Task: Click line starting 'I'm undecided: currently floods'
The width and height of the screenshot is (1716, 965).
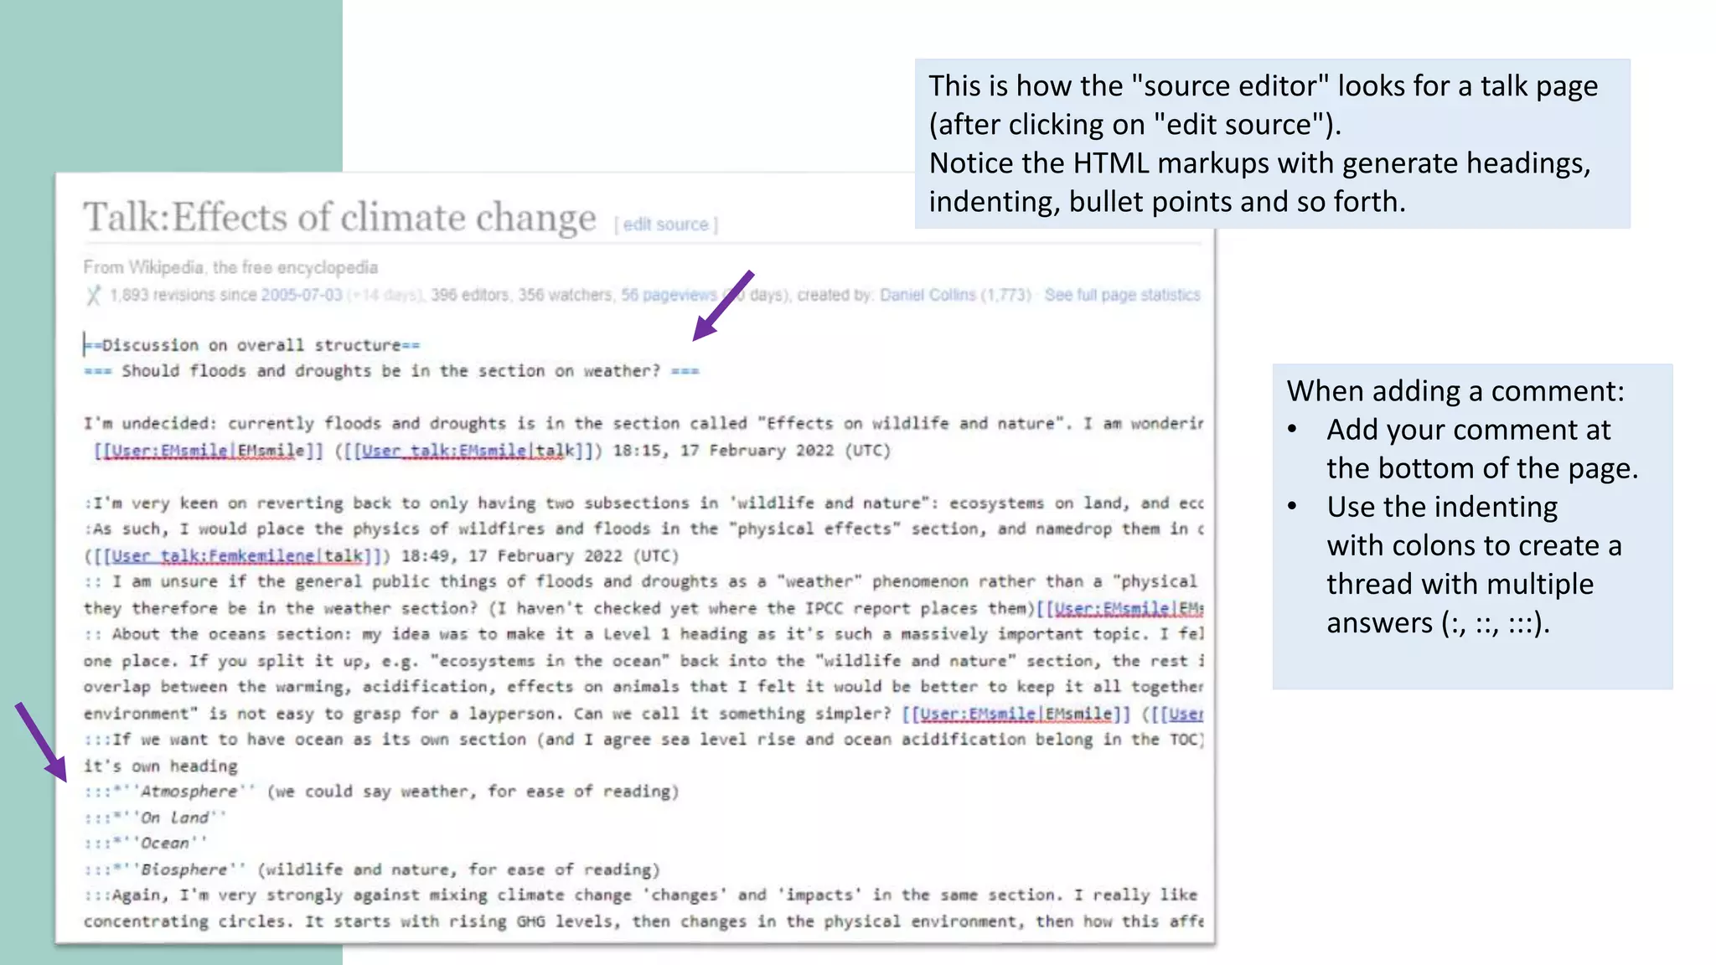Action: click(x=643, y=424)
